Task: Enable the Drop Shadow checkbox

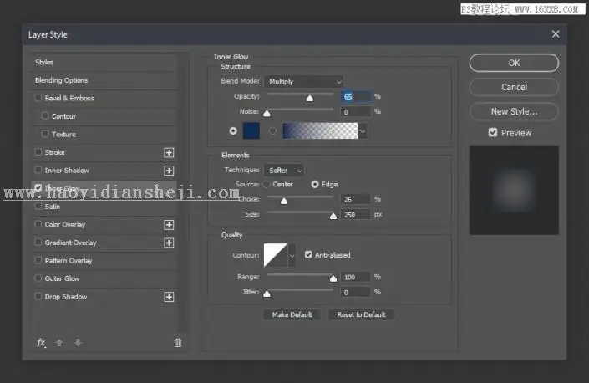Action: 38,296
